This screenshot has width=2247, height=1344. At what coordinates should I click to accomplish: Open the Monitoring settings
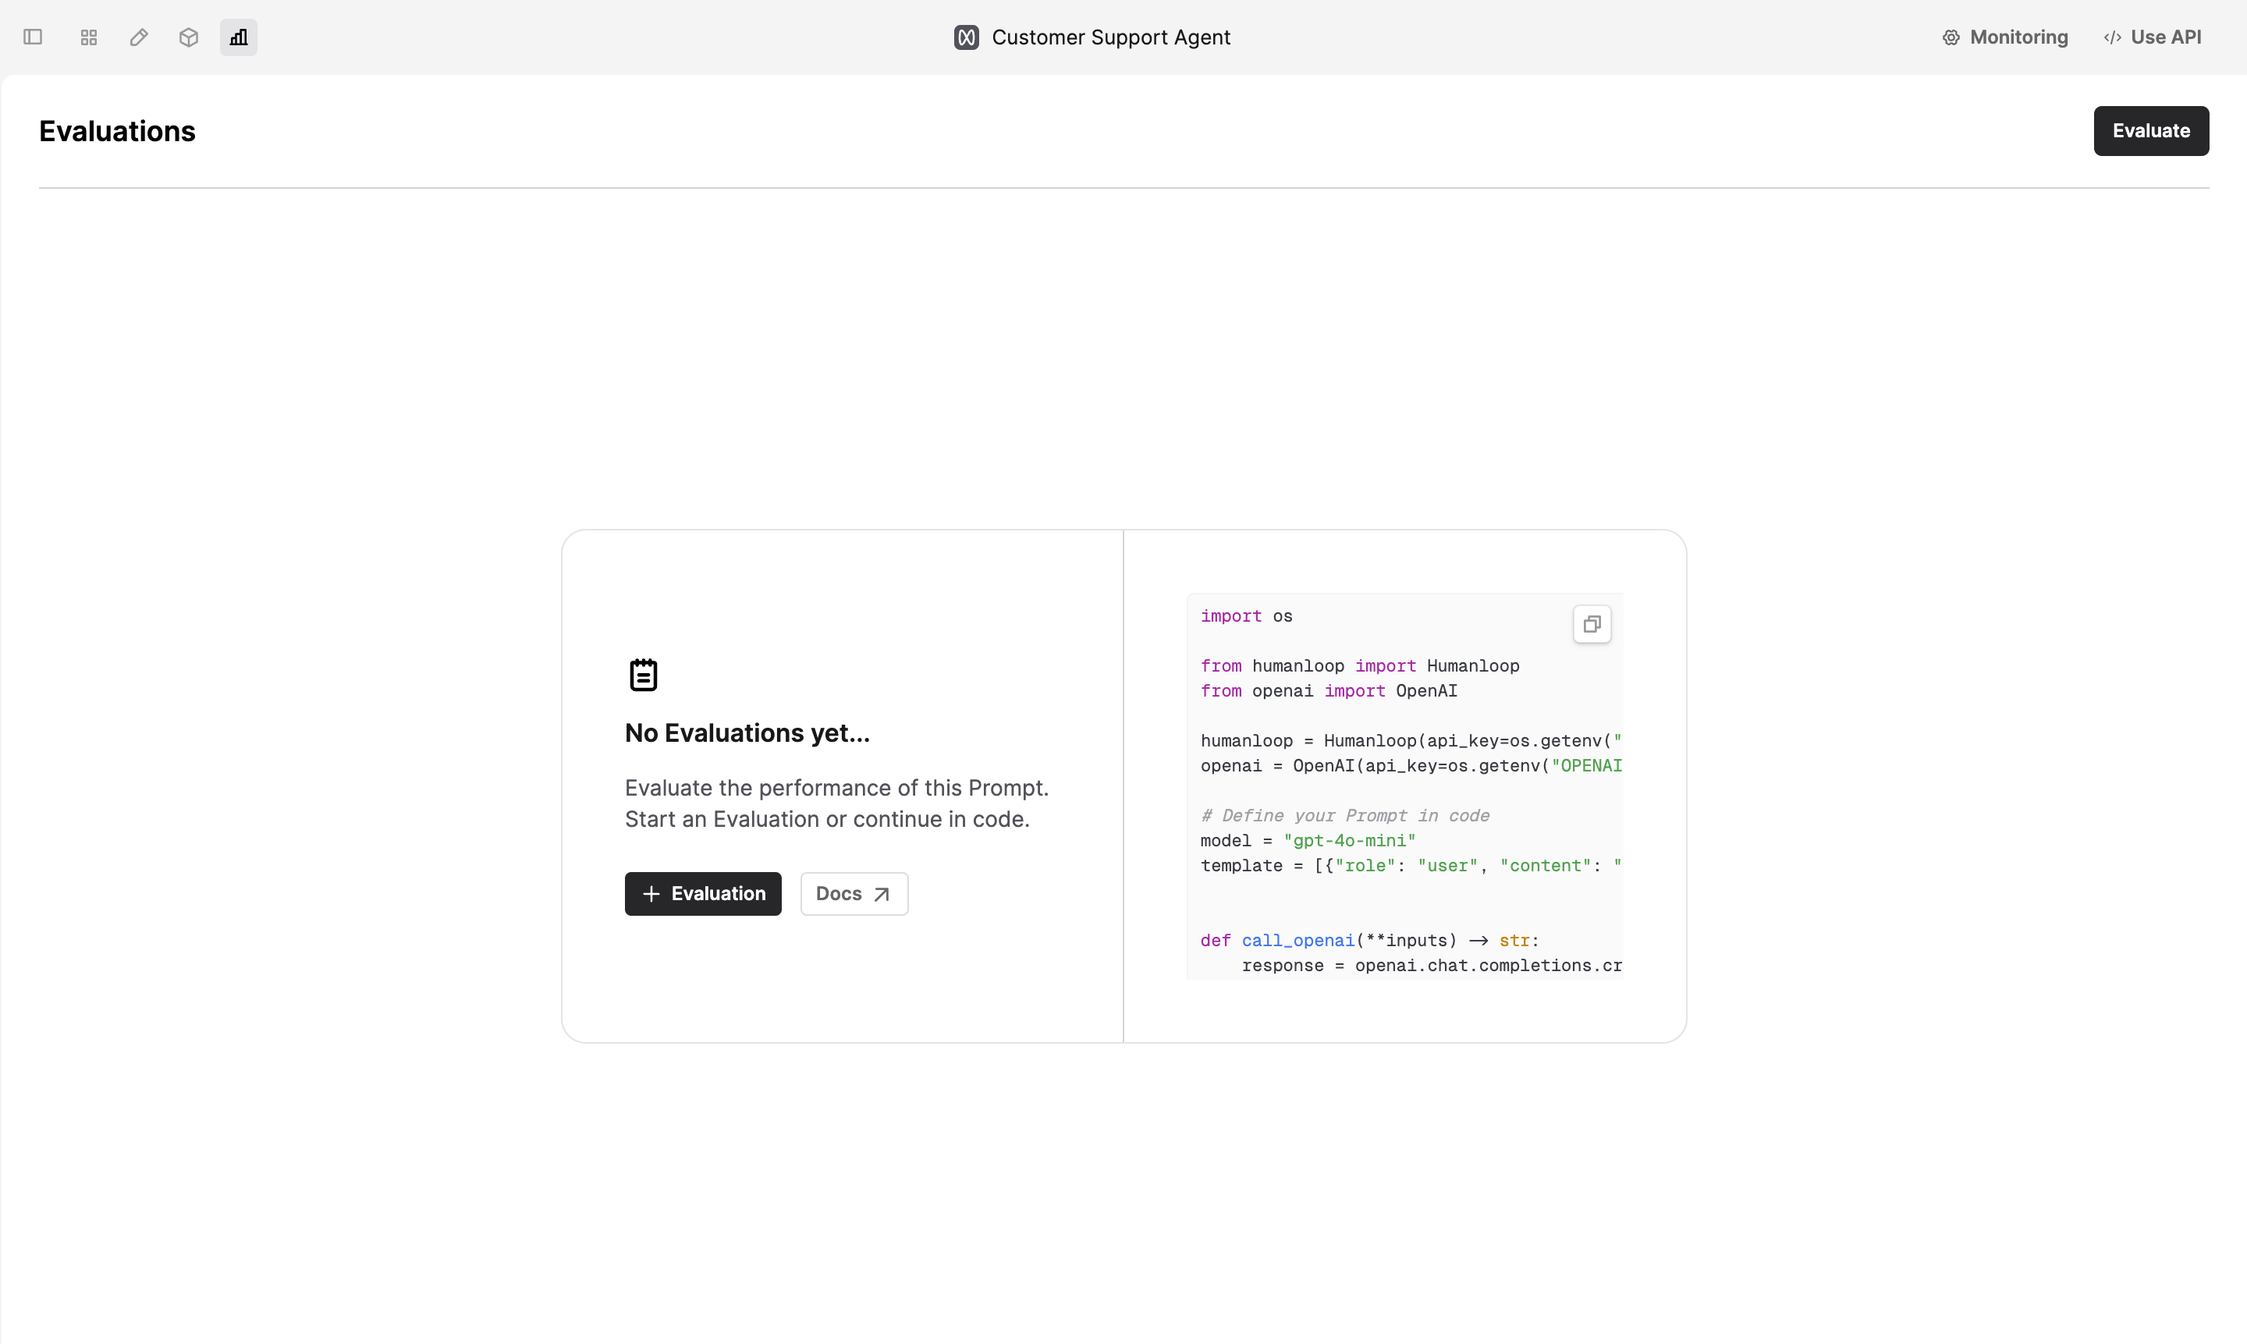(2005, 37)
